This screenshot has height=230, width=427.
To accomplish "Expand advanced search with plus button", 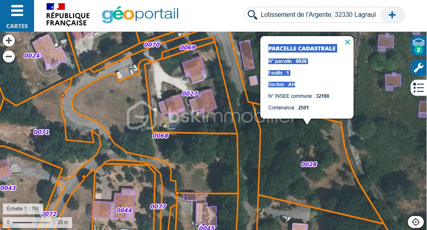I will pos(392,15).
